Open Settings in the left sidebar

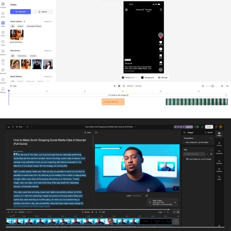coord(3,90)
